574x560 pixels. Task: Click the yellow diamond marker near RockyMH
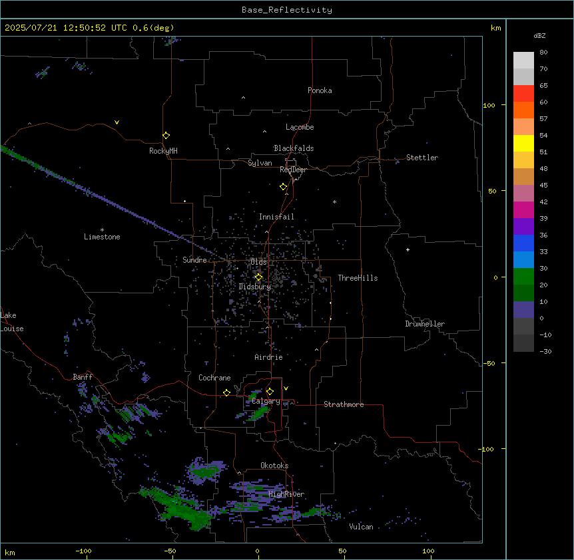tap(166, 136)
